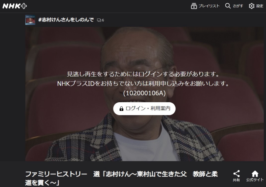Click the home icon for official site

click(x=255, y=173)
